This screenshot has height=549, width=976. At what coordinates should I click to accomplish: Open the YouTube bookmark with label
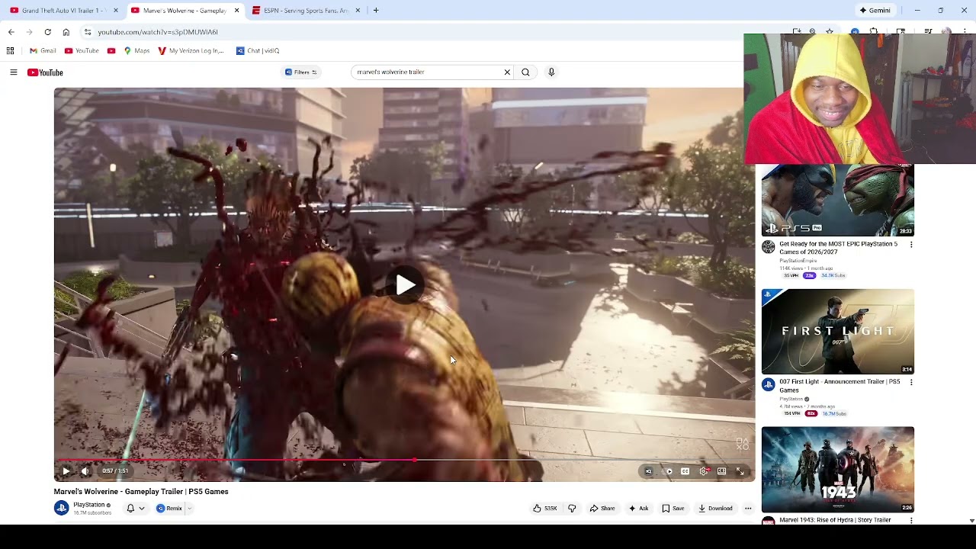coord(82,51)
